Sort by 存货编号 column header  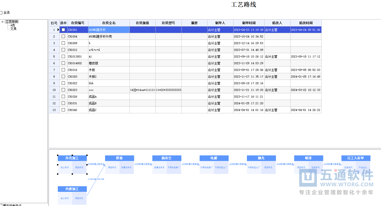point(78,23)
